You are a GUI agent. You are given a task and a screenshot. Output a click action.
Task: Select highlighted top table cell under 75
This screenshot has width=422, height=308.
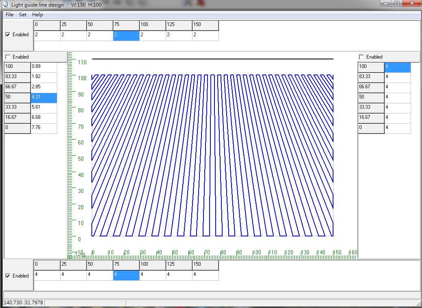point(126,35)
